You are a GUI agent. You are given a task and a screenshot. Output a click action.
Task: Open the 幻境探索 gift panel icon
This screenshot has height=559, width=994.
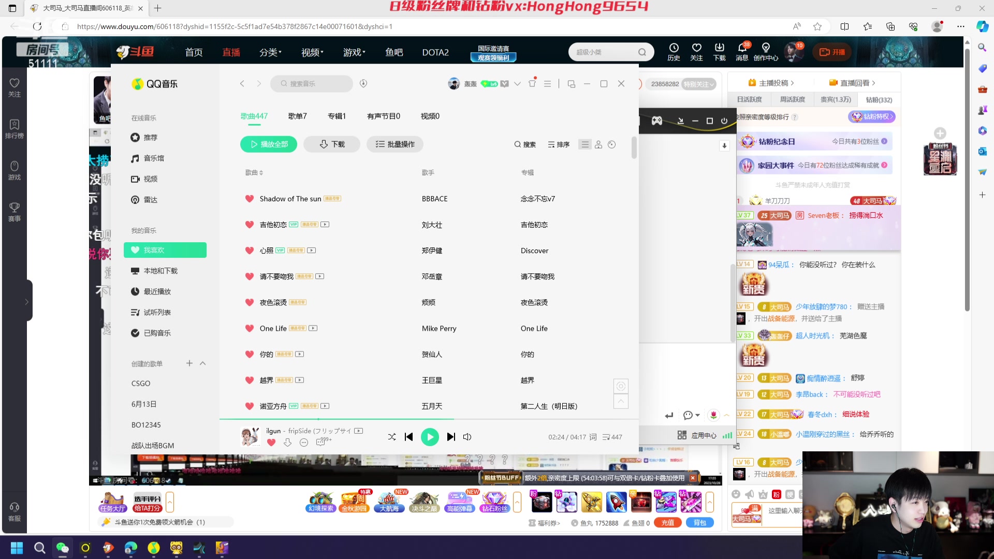click(319, 501)
